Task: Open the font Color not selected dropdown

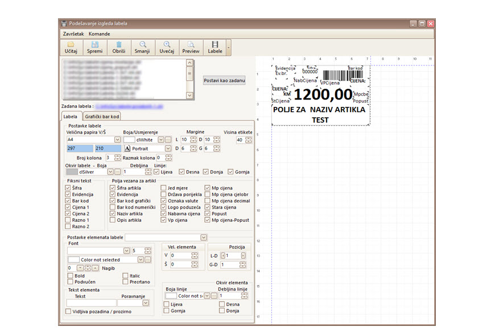Action: tap(141, 259)
